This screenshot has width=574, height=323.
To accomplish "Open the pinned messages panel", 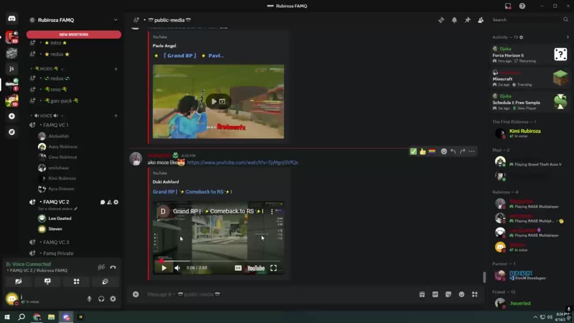I will (x=466, y=20).
